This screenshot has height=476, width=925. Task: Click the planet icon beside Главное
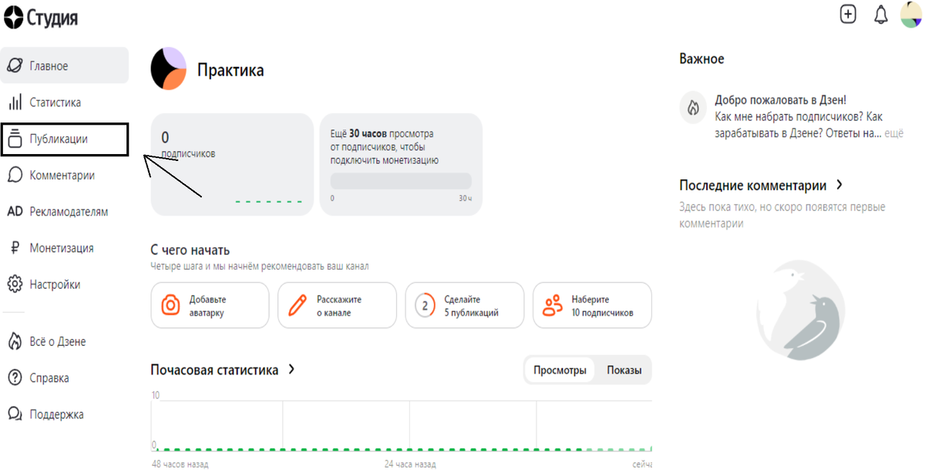click(15, 66)
